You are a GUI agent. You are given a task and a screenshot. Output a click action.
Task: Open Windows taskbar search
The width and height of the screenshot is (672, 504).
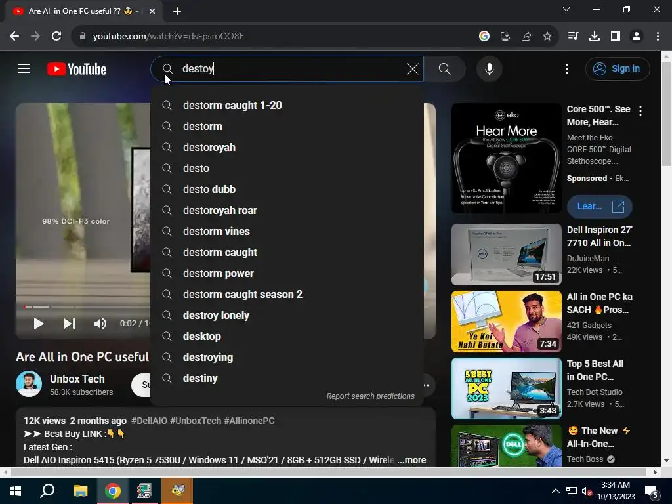click(47, 491)
